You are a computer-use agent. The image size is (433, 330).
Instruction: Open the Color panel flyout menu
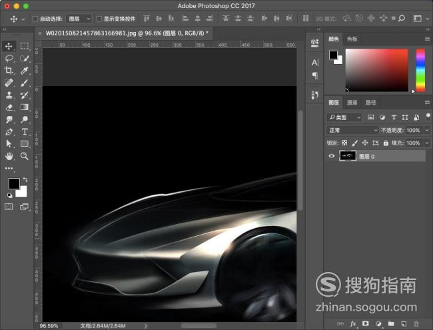click(427, 39)
